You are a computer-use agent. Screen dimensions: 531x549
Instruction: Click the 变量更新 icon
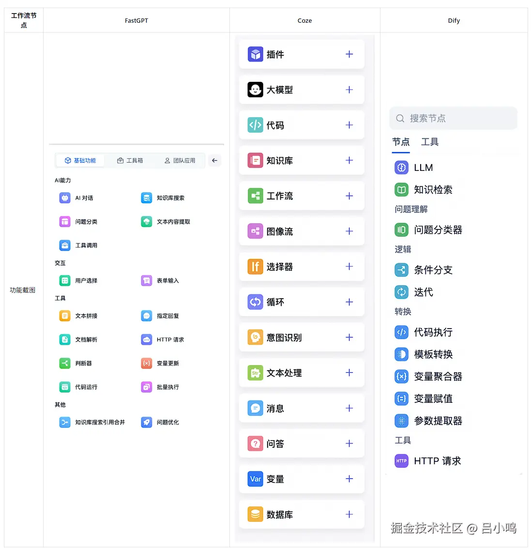click(146, 364)
